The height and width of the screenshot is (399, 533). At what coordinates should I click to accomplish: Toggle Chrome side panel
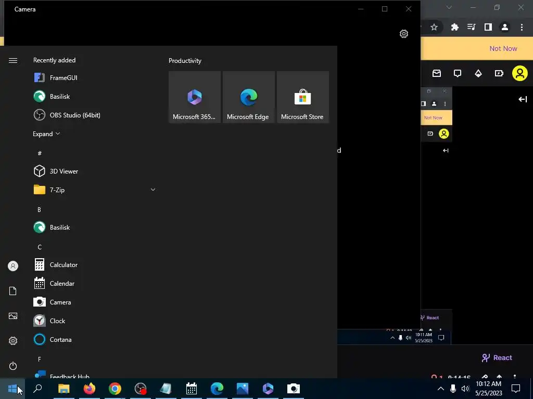click(488, 27)
